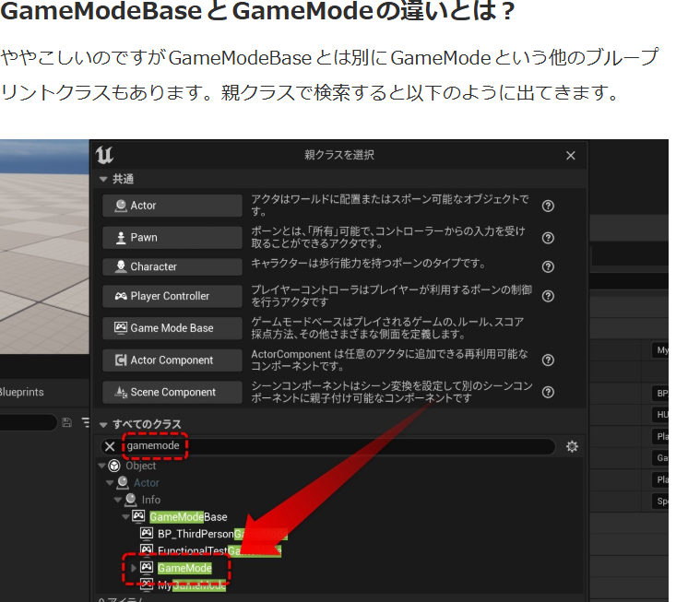Select GameModeBase in the class tree
This screenshot has height=602, width=676.
[188, 517]
